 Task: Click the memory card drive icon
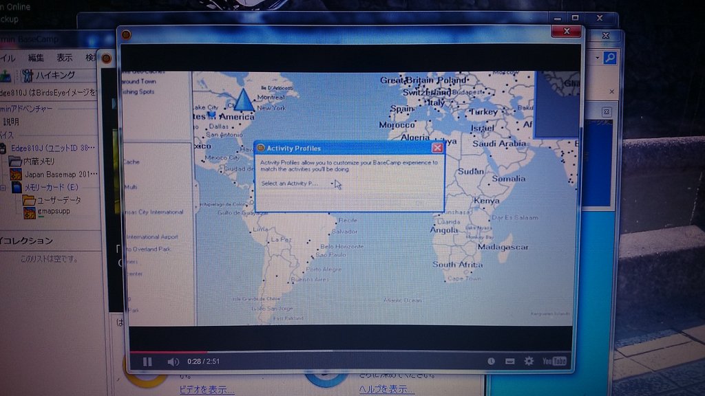click(x=17, y=187)
